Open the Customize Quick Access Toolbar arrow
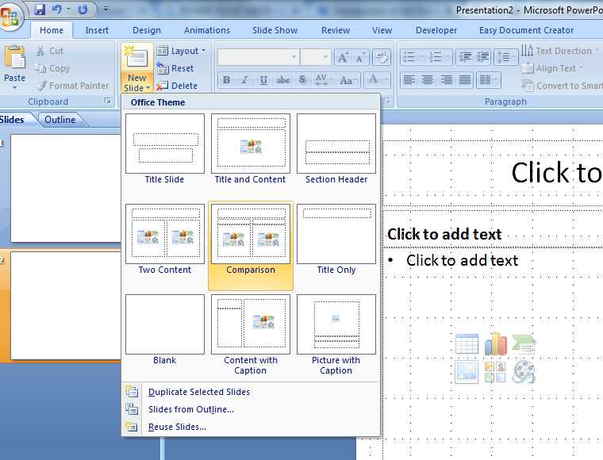 [x=106, y=9]
